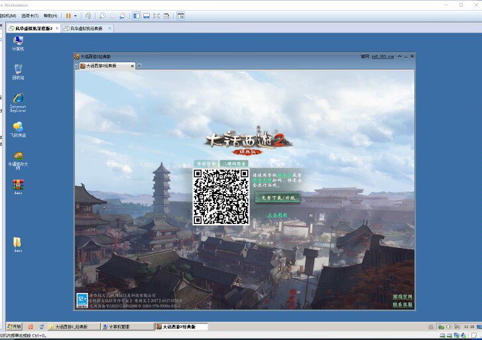
Task: Close the inner 大话西游2经典版 game tab
Action: click(133, 66)
